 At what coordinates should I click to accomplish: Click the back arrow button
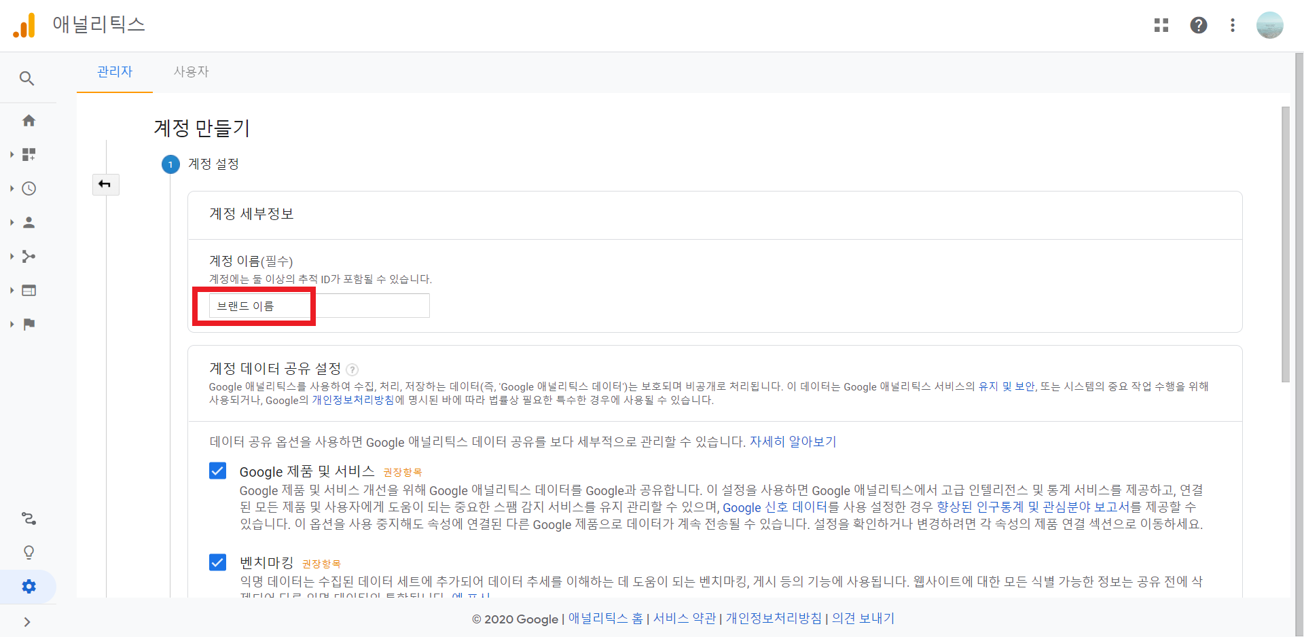(105, 184)
